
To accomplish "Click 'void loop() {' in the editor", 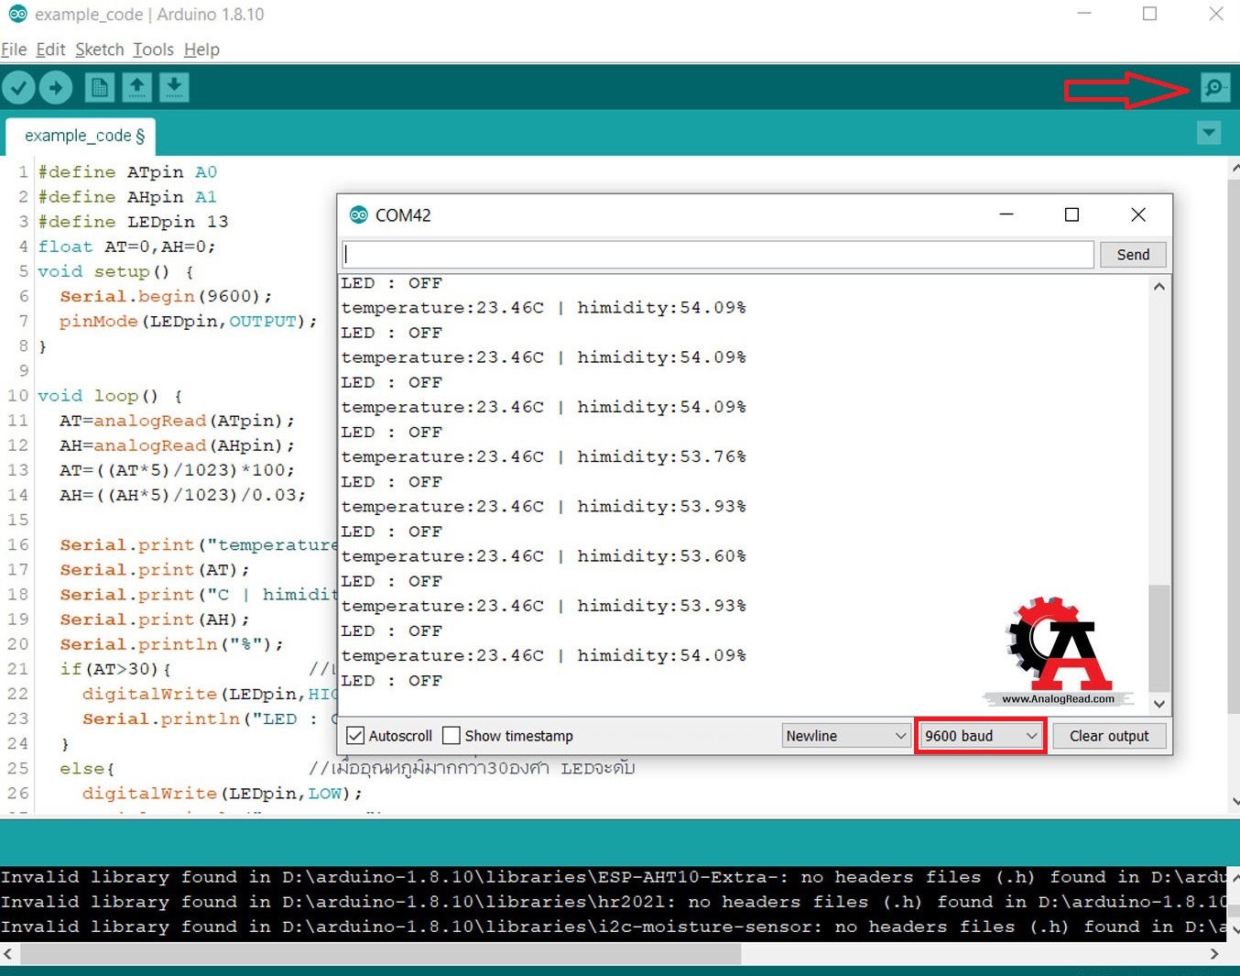I will pyautogui.click(x=110, y=396).
